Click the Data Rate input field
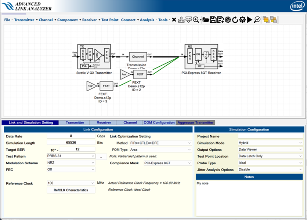The height and width of the screenshot is (220, 307). coord(71,136)
